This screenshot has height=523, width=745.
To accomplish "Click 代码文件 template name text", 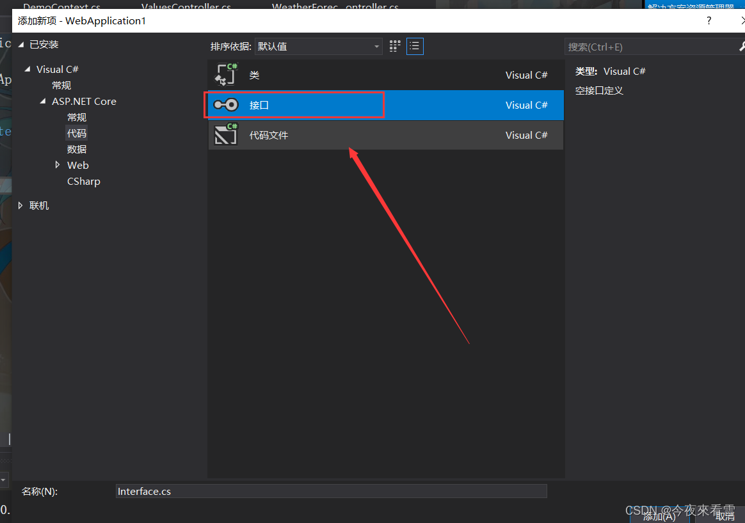I will coord(268,136).
